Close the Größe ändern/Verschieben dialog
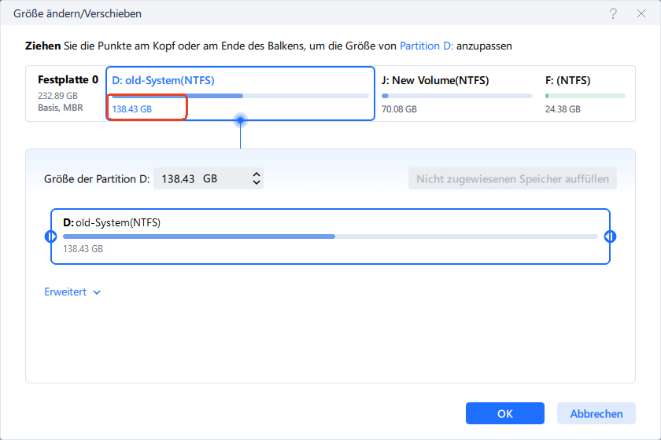 [640, 14]
